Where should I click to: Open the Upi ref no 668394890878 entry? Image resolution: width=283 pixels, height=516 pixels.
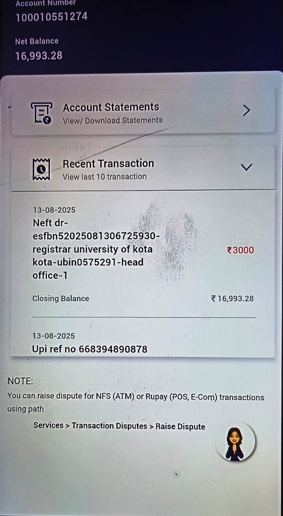[90, 349]
